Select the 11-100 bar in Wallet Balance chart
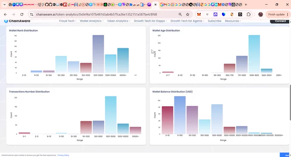 click(x=180, y=115)
